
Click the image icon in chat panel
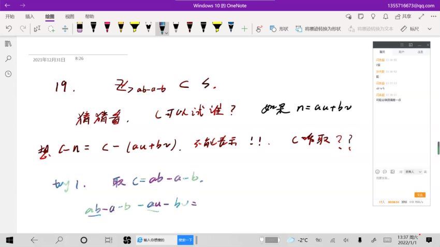point(392,172)
